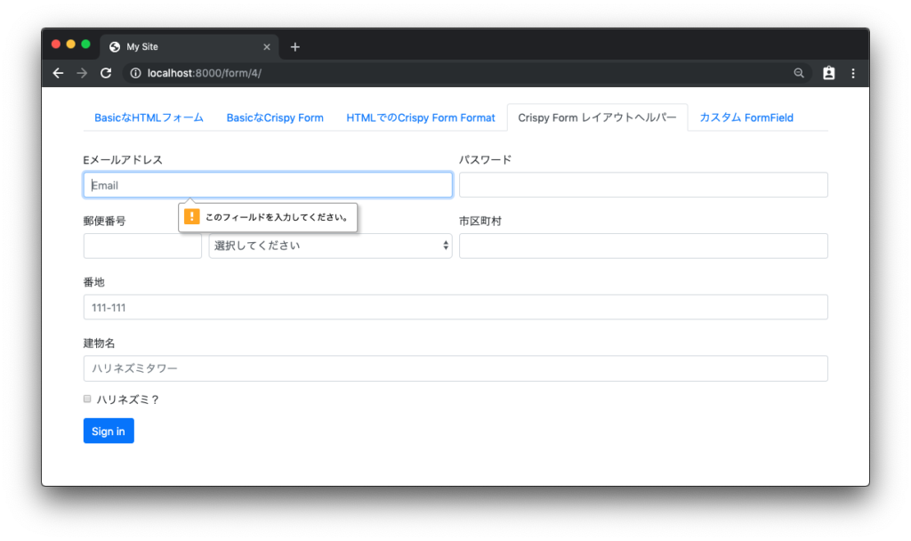Click the browser back arrow
The height and width of the screenshot is (541, 911).
58,73
